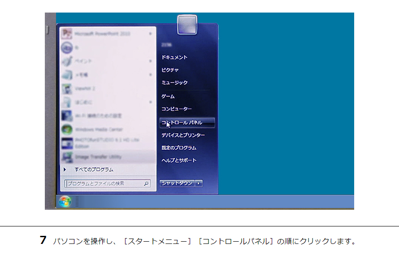Click the Notepad (メモ帳) icon

(x=67, y=75)
